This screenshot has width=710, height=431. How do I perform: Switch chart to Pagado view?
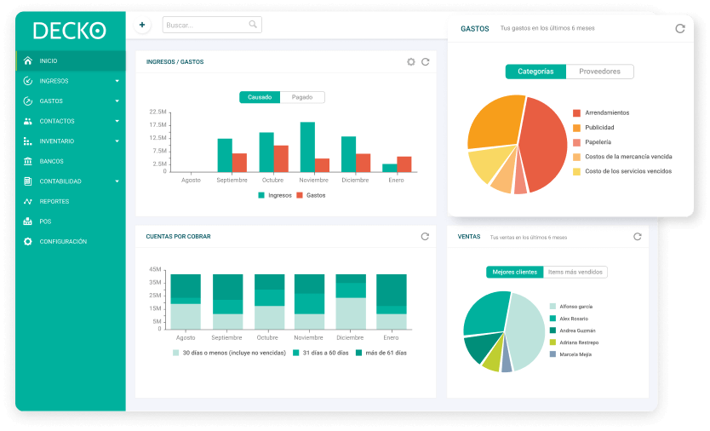click(x=302, y=97)
